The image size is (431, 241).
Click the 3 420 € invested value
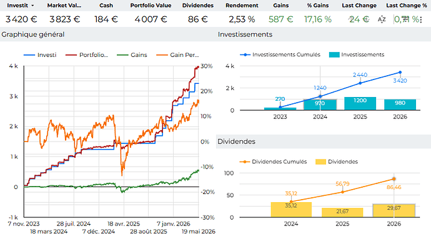coord(21,19)
